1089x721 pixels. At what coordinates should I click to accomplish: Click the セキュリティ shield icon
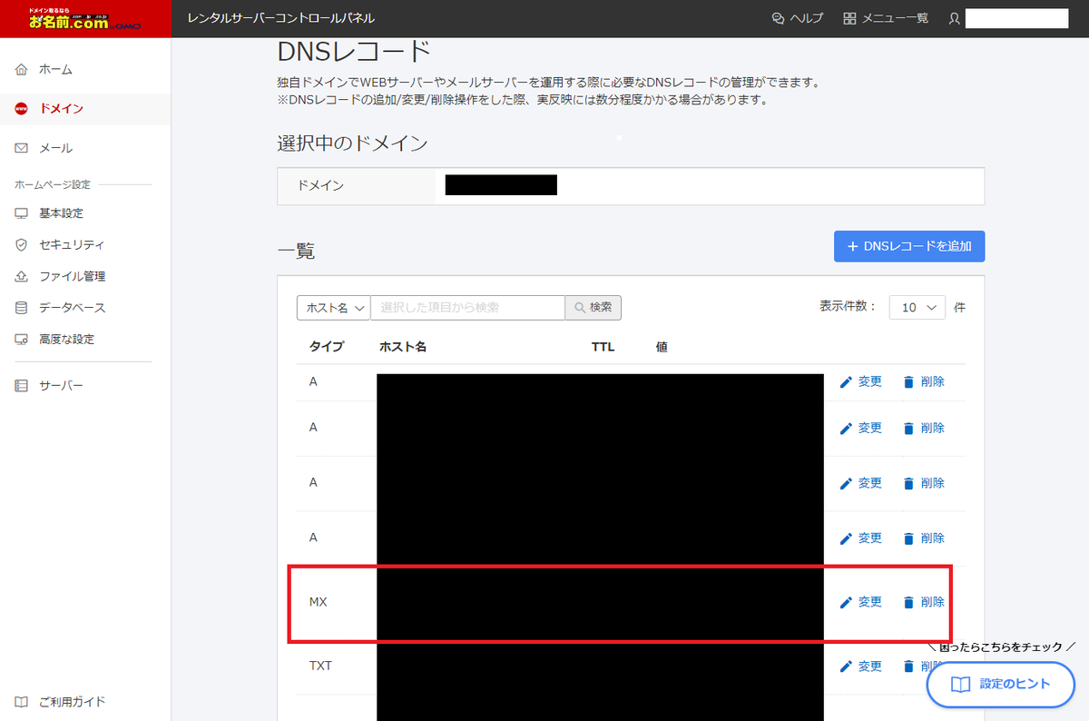[20, 244]
